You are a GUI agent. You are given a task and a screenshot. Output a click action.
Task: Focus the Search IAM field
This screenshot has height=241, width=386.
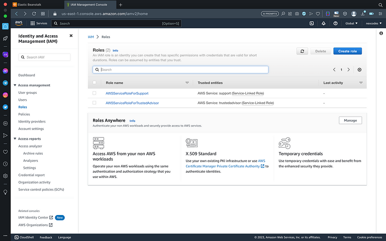(x=44, y=57)
